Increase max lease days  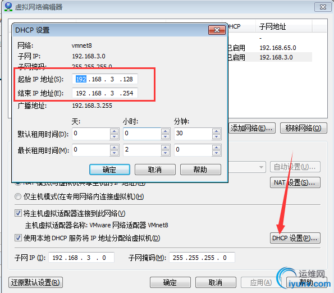coord(115,148)
